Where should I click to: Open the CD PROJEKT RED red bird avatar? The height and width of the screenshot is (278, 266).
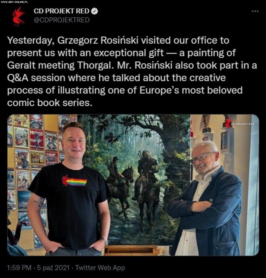18,16
